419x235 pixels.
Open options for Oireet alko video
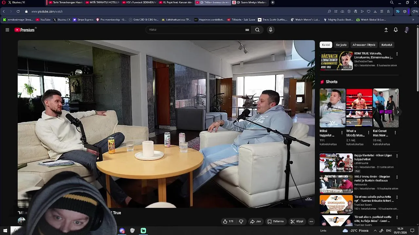[397, 217]
